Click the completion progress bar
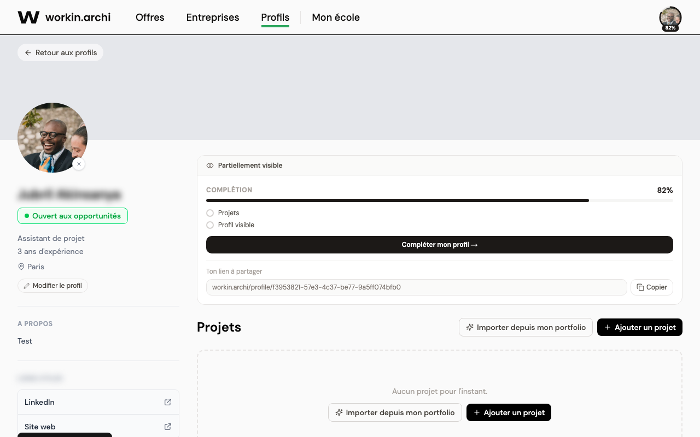 [440, 200]
